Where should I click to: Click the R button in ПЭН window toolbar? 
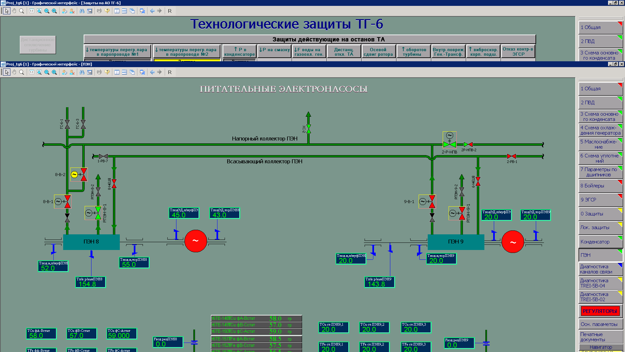(x=170, y=72)
